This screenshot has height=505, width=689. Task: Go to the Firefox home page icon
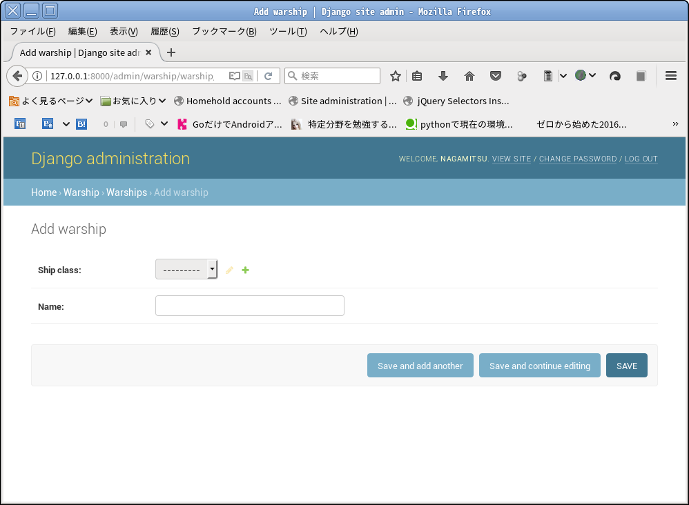(469, 76)
